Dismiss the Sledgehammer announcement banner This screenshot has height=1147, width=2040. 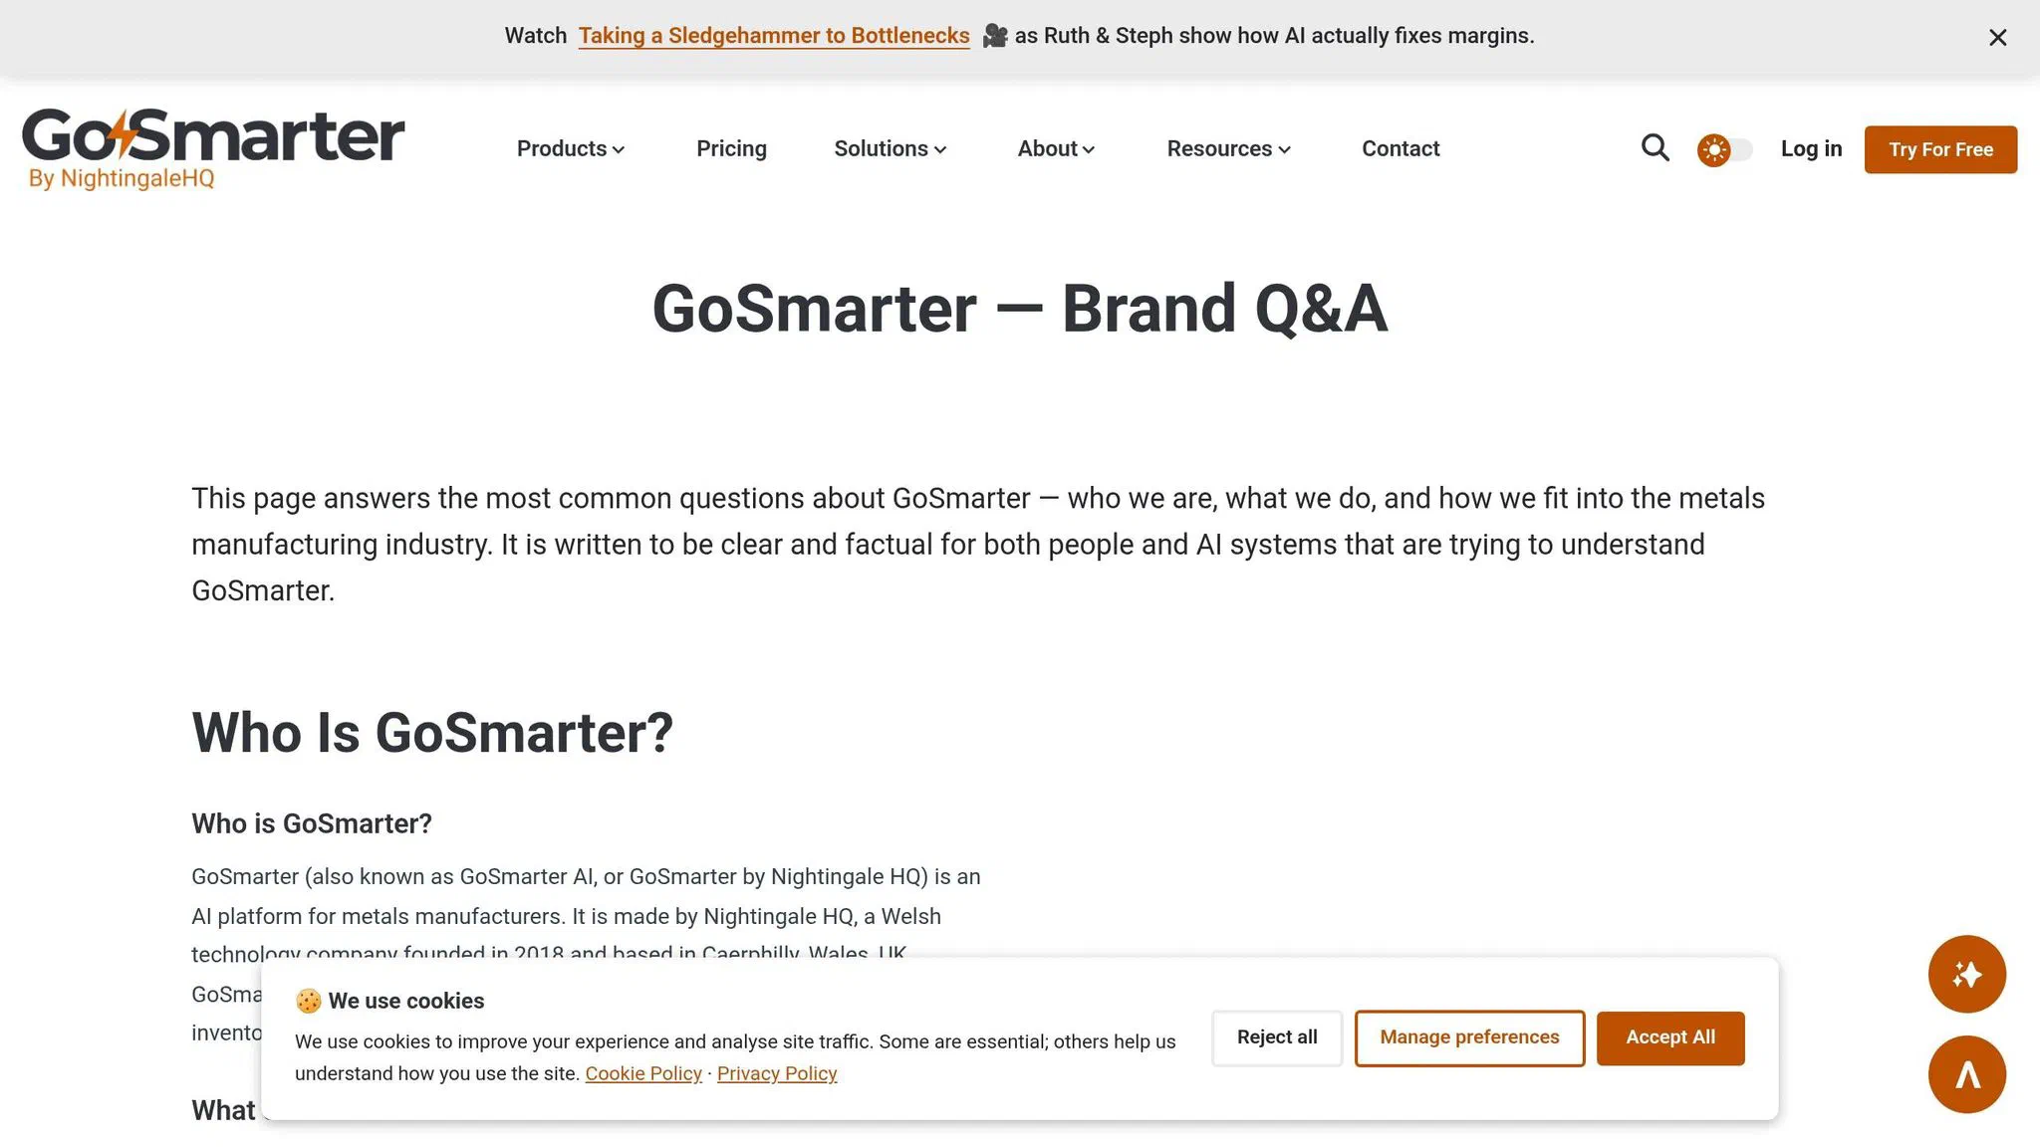1997,38
